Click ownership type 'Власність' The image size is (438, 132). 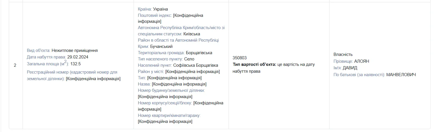pyautogui.click(x=343, y=54)
